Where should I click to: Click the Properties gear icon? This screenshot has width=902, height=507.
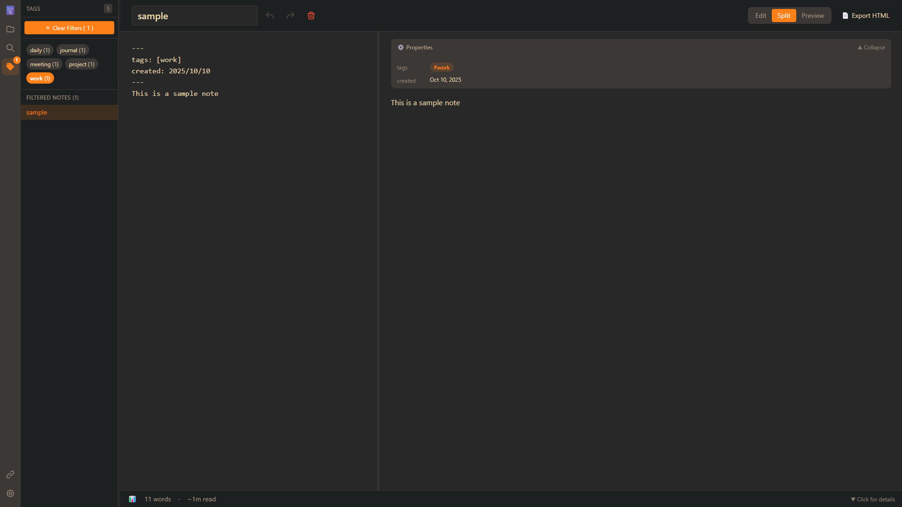point(400,47)
